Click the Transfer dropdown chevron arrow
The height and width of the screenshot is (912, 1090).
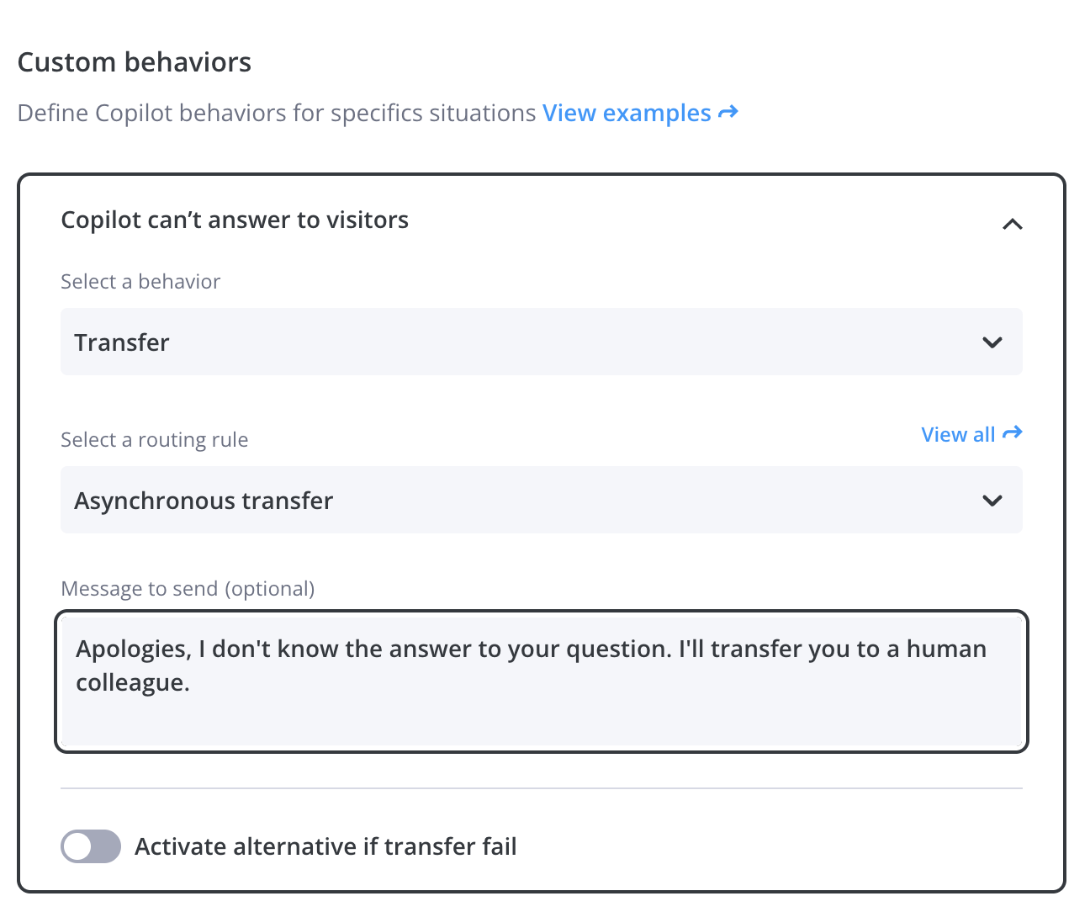coord(992,342)
